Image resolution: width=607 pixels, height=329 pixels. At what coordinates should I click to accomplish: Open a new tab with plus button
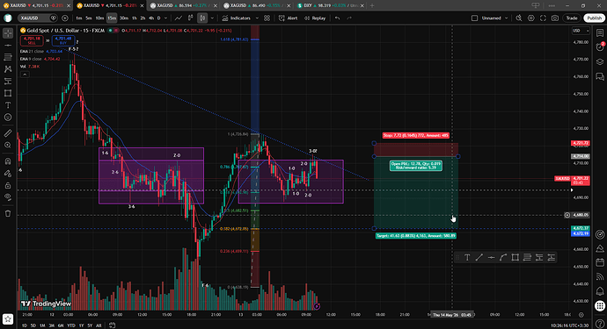coord(372,5)
